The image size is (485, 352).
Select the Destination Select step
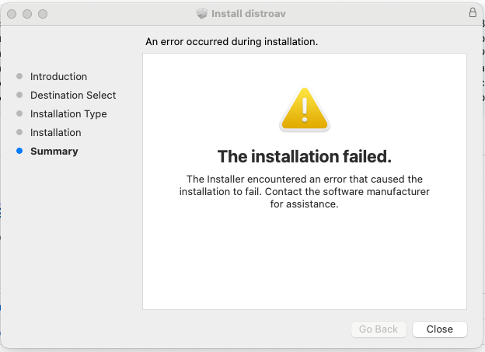tap(73, 96)
